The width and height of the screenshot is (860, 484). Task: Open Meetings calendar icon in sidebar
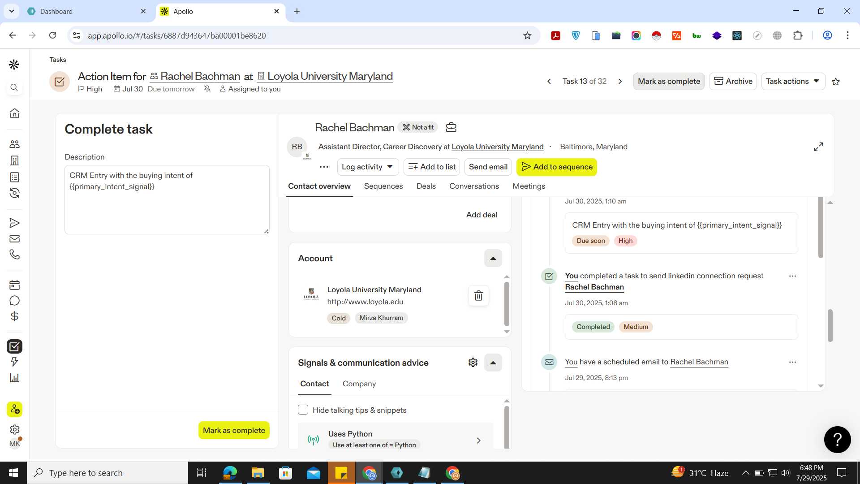tap(14, 285)
